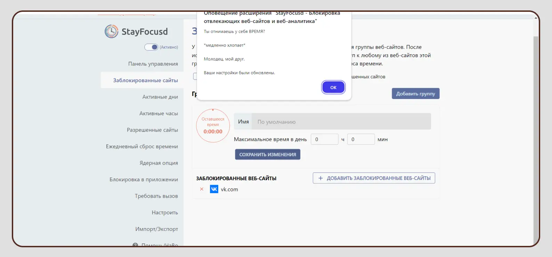This screenshot has width=552, height=257.
Task: Click 'Ваши настройки были обновлены.' alert text
Action: [239, 73]
